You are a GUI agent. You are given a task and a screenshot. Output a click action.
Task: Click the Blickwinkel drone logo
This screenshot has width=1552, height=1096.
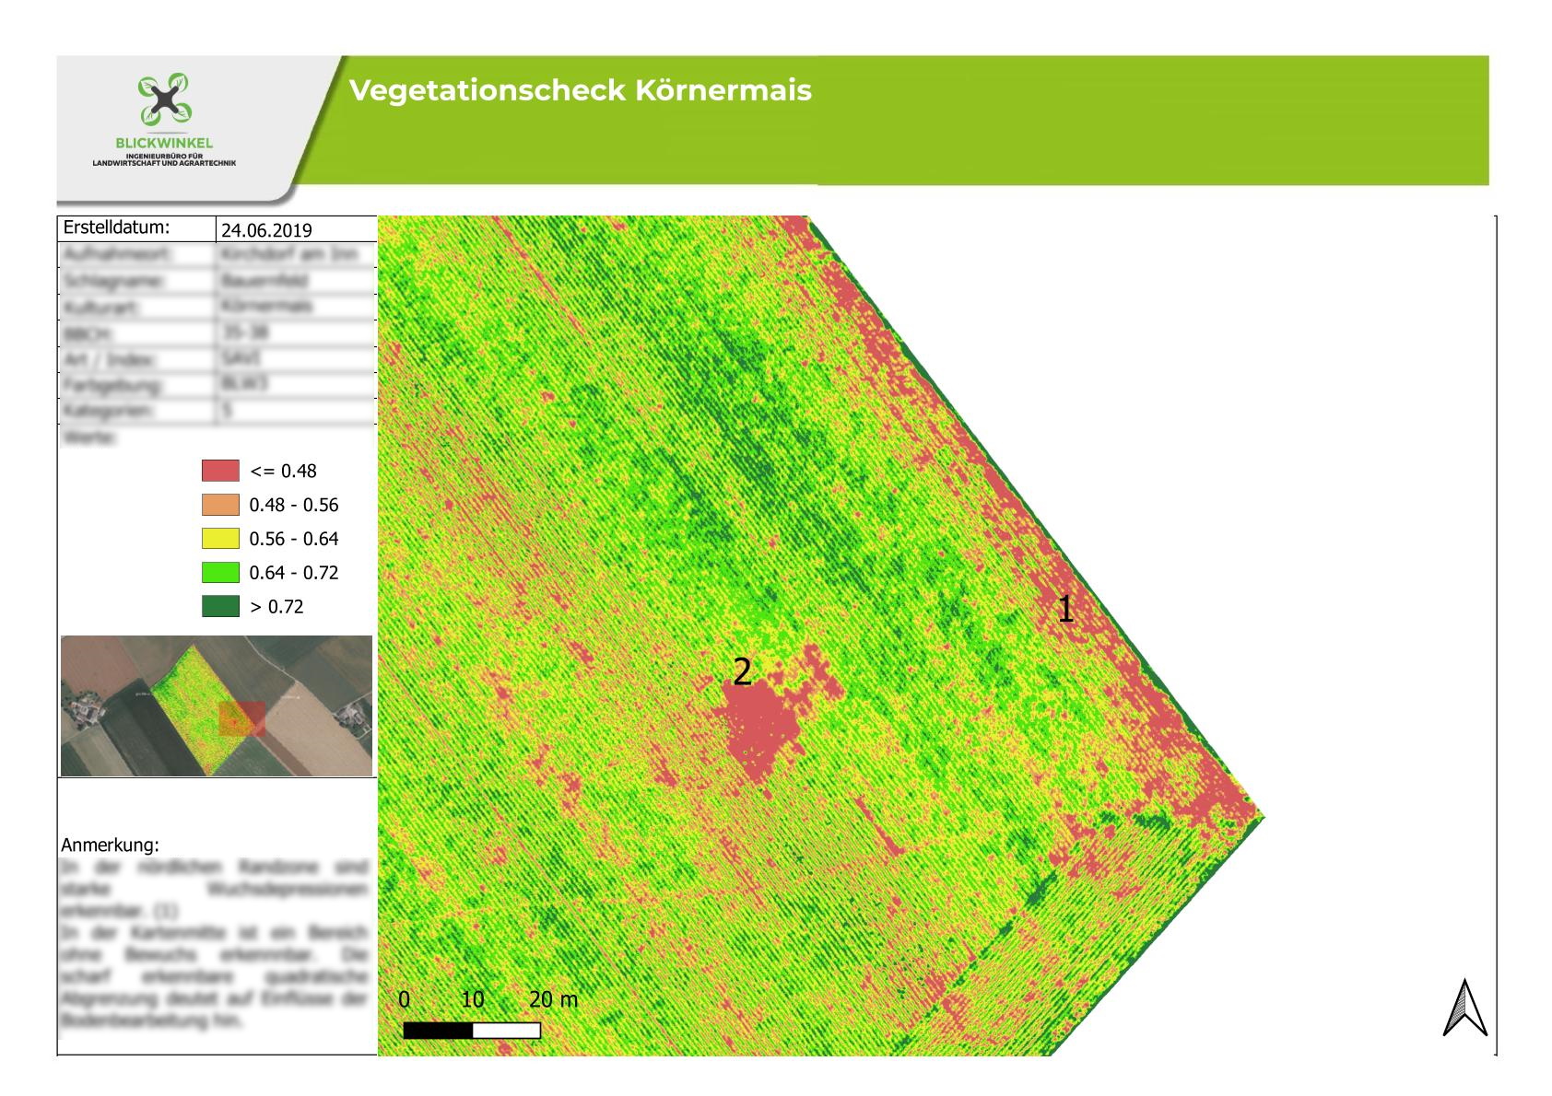point(165,100)
